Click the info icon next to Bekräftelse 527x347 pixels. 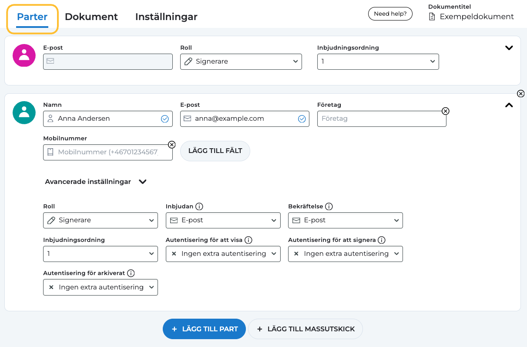329,206
